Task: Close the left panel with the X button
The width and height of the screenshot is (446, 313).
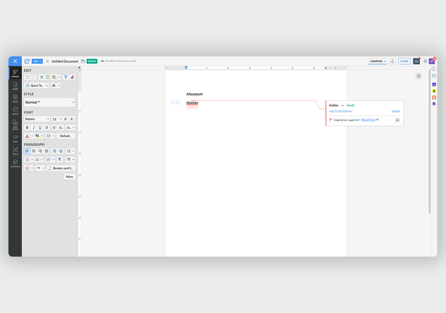Action: 15,61
